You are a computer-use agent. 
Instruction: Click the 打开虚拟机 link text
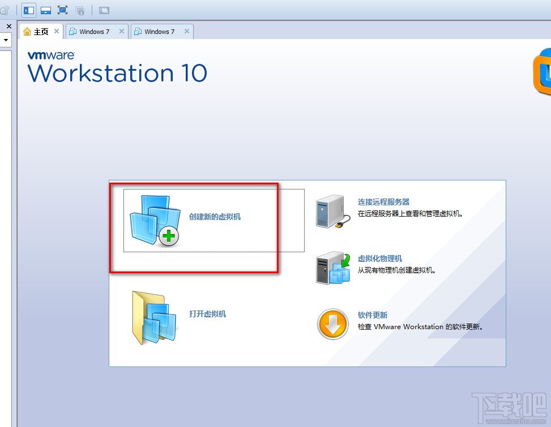point(207,314)
